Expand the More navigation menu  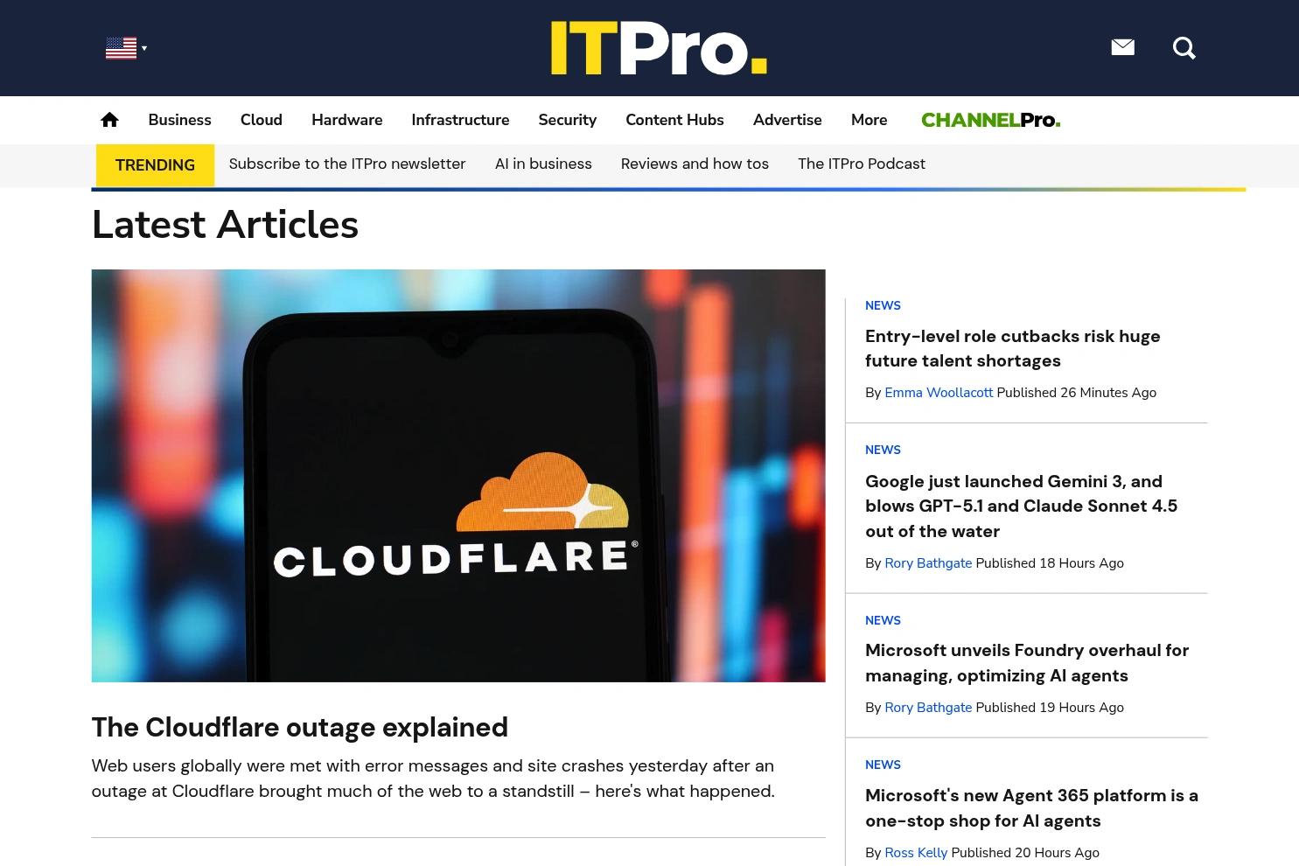coord(869,120)
